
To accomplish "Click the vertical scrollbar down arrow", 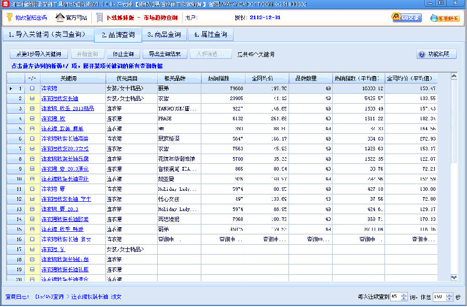I will point(454,278).
